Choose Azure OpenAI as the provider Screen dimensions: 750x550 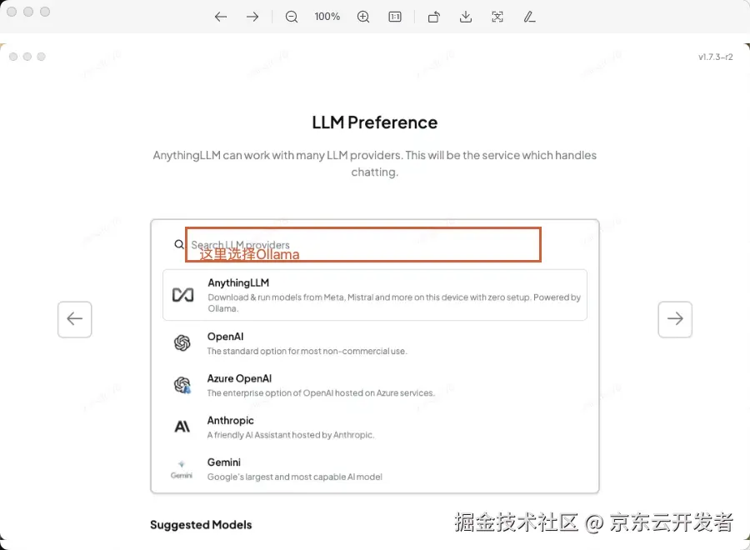coord(374,386)
